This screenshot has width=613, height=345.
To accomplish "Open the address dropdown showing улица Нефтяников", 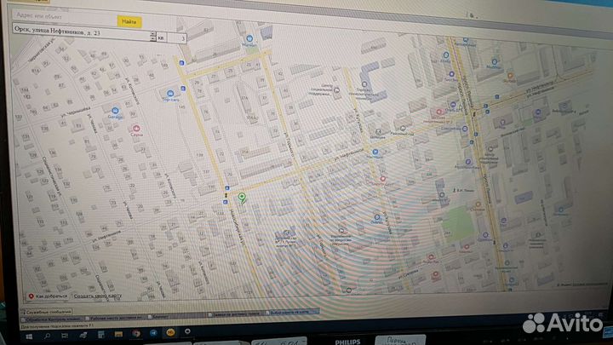I will 152,37.
